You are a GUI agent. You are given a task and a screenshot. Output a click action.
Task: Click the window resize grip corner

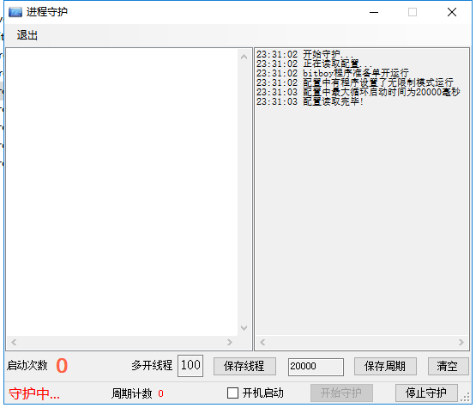click(x=465, y=398)
